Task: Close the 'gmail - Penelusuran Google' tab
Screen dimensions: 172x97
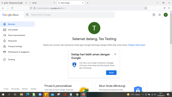Action: point(26,3)
